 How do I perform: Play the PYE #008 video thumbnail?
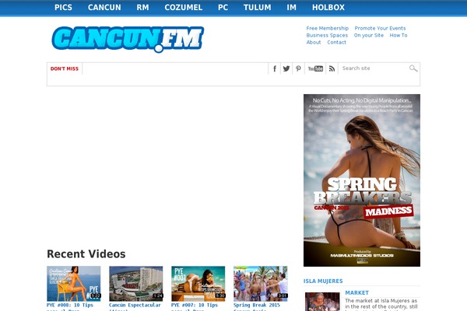pyautogui.click(x=74, y=284)
